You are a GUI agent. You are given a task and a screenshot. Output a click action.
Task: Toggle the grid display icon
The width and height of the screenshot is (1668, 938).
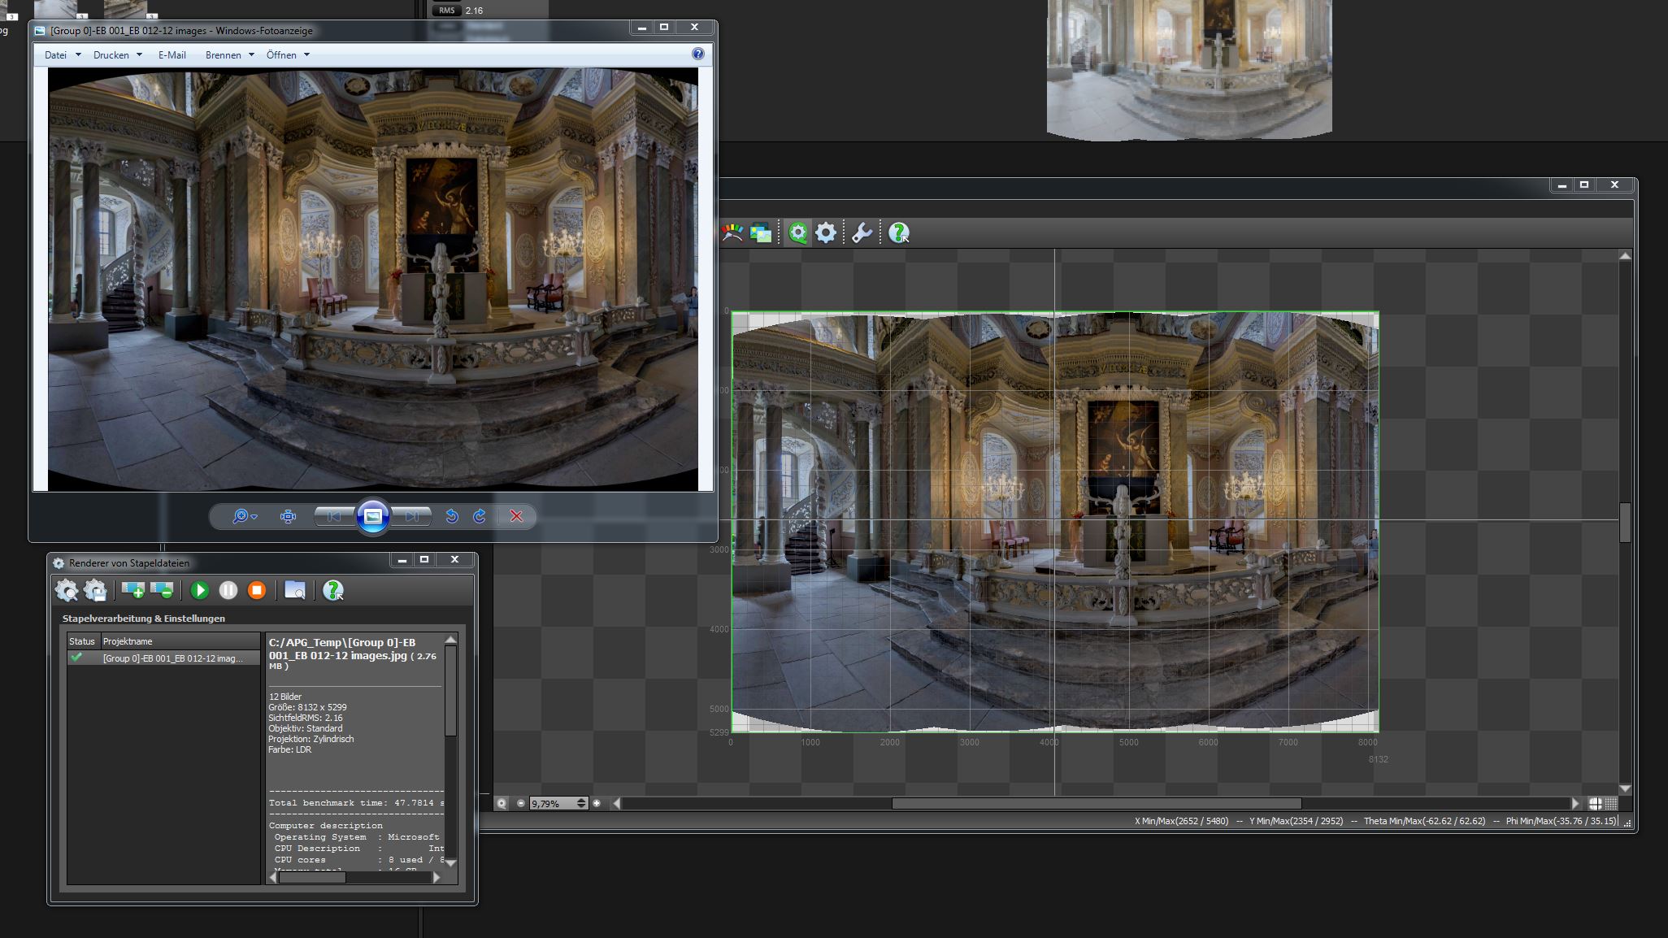pyautogui.click(x=1611, y=803)
